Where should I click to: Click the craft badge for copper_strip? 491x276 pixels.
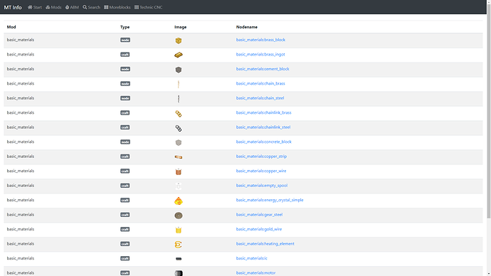coord(125,156)
